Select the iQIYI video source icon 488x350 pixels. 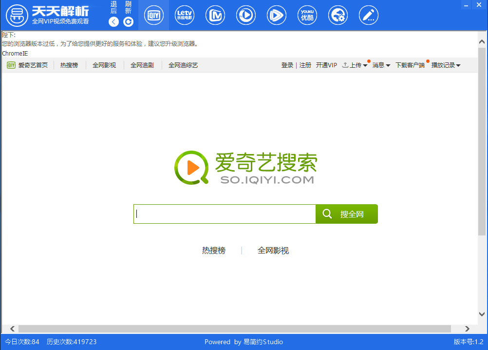coord(154,15)
